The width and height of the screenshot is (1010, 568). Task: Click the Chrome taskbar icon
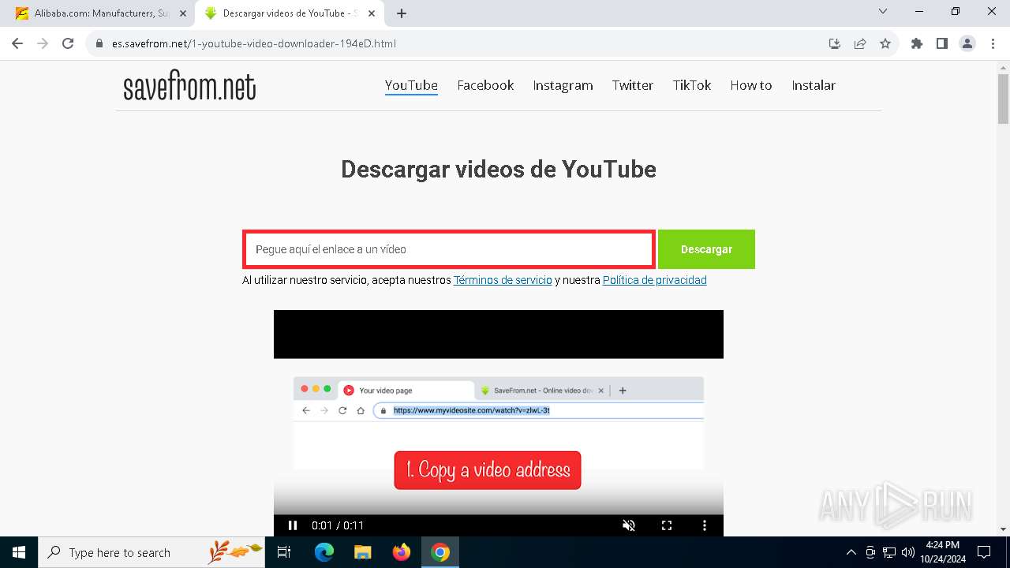tap(440, 552)
